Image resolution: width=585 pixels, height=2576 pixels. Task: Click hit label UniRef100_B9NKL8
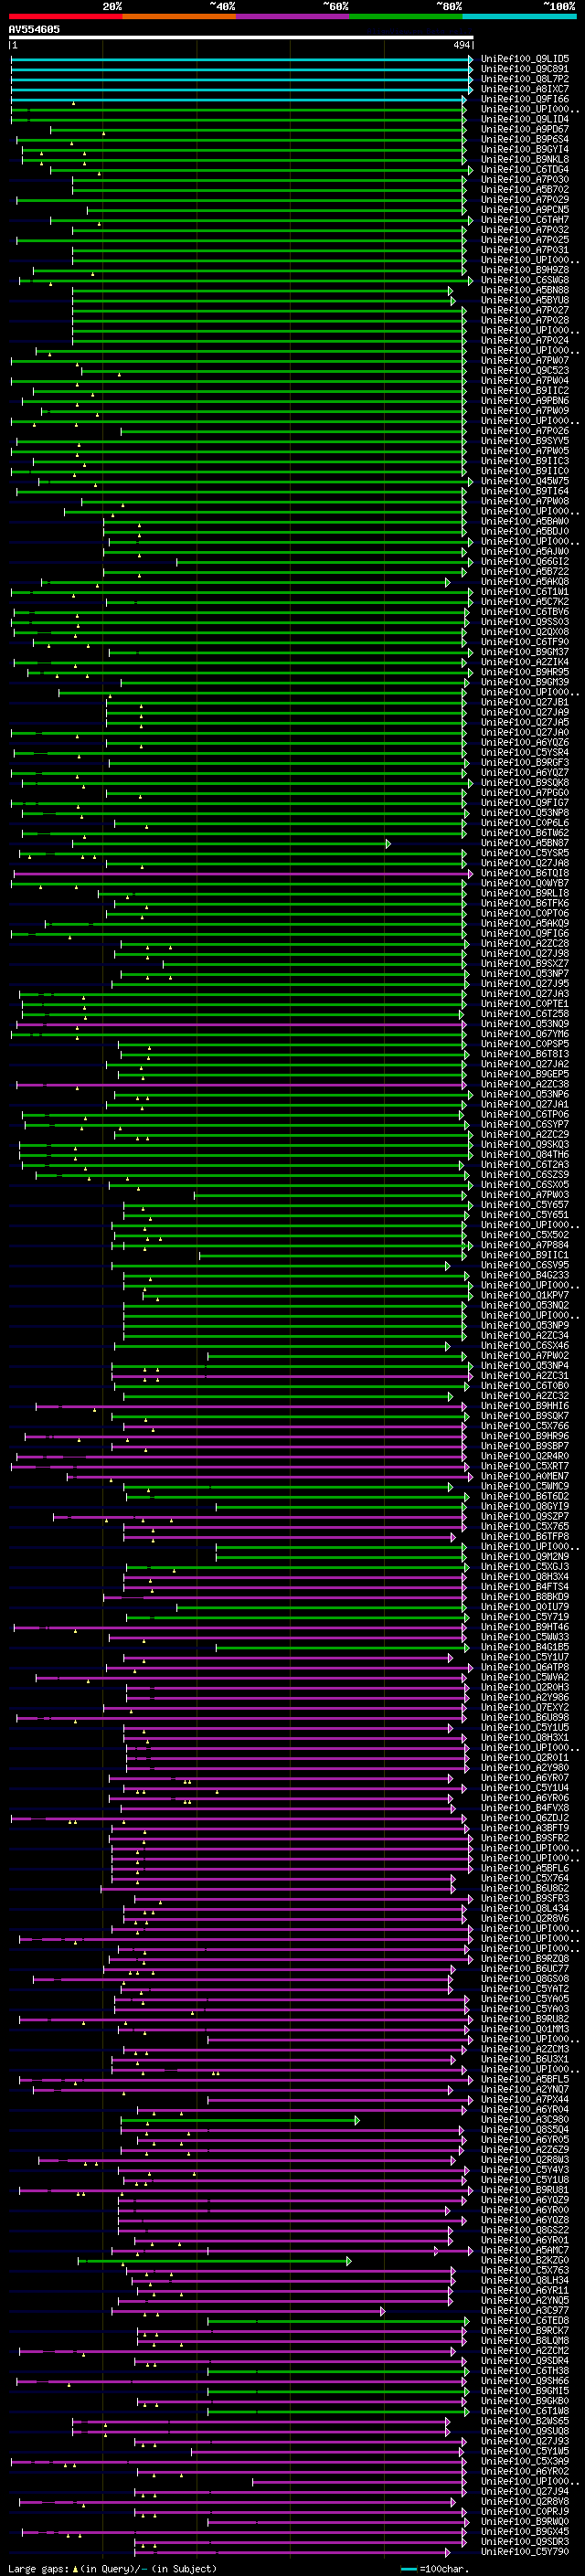pyautogui.click(x=525, y=159)
